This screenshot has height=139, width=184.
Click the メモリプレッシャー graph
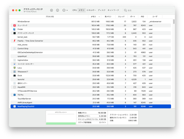pyautogui.click(x=61, y=118)
